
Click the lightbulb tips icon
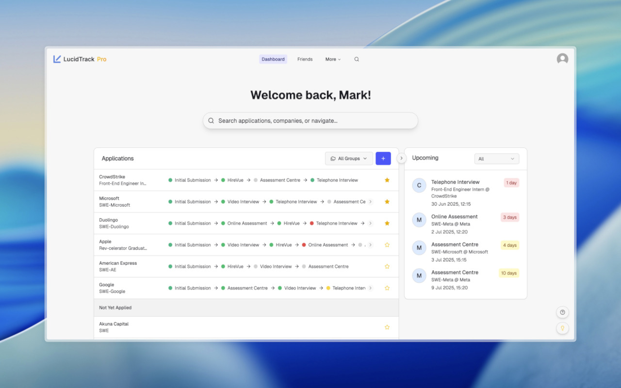pyautogui.click(x=562, y=328)
